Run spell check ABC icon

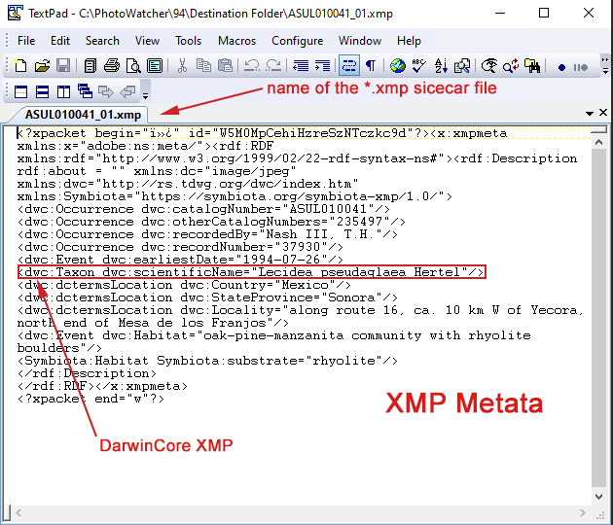coord(419,66)
